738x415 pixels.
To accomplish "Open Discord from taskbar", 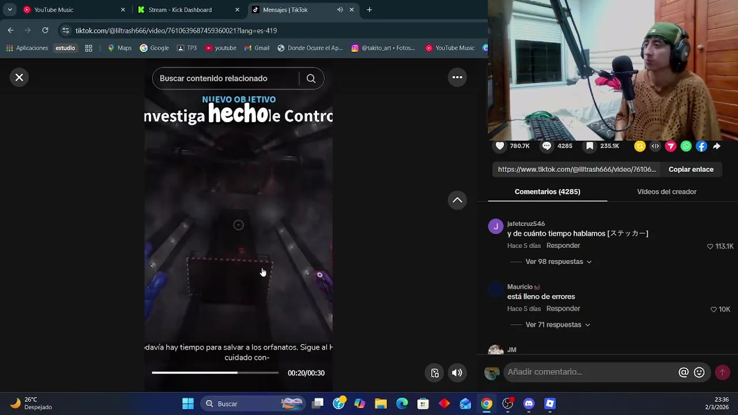I will [529, 403].
